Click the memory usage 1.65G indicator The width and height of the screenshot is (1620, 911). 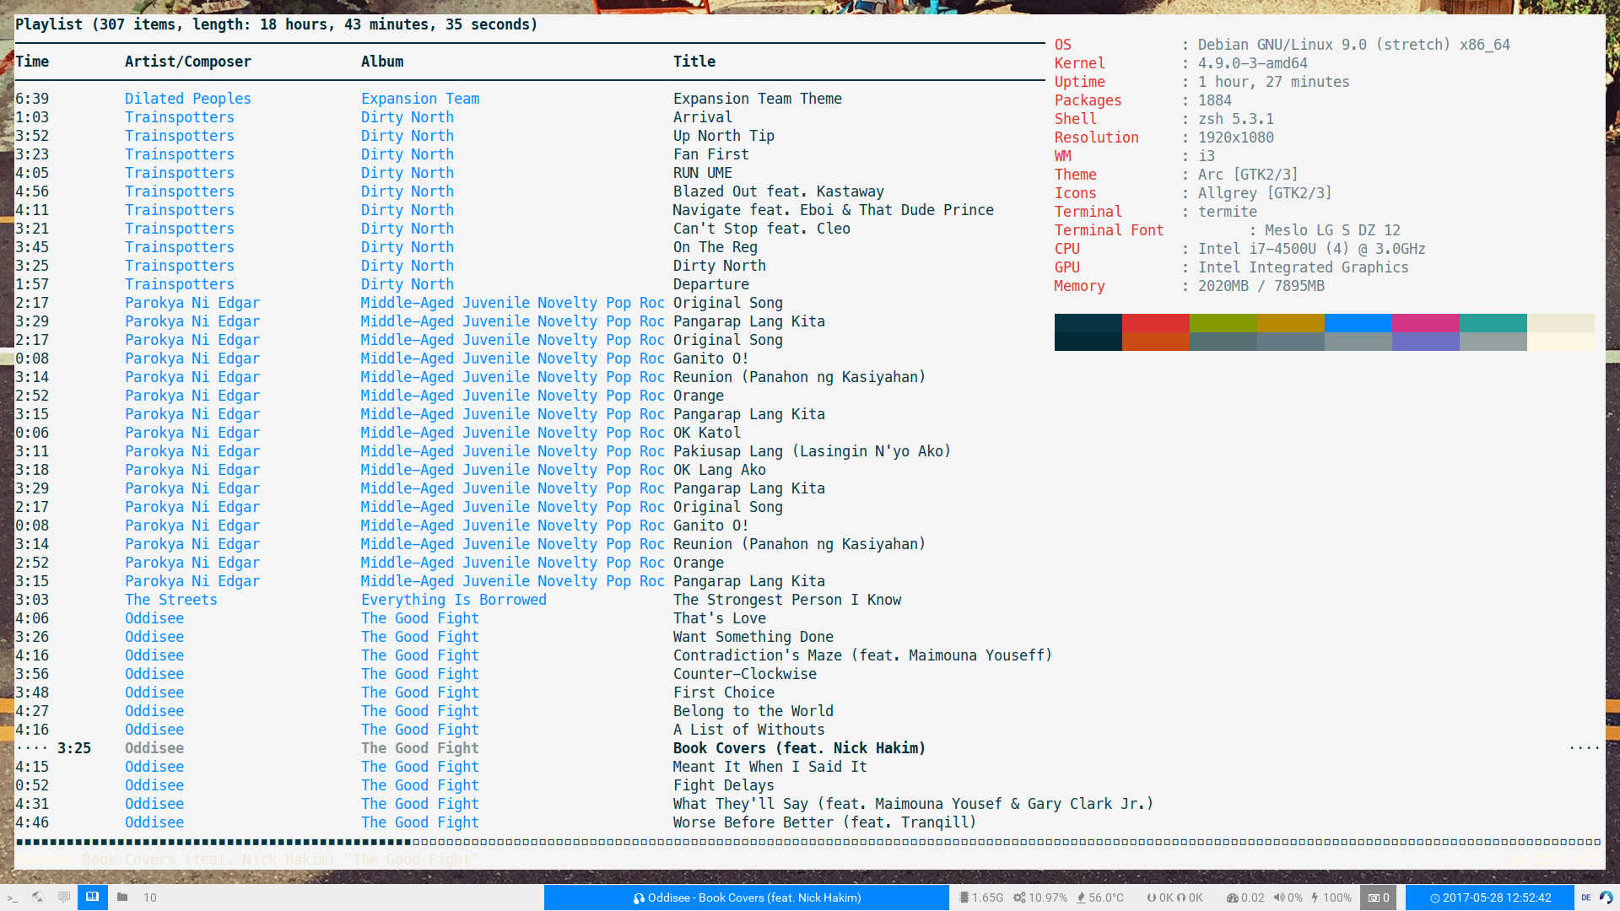click(981, 898)
